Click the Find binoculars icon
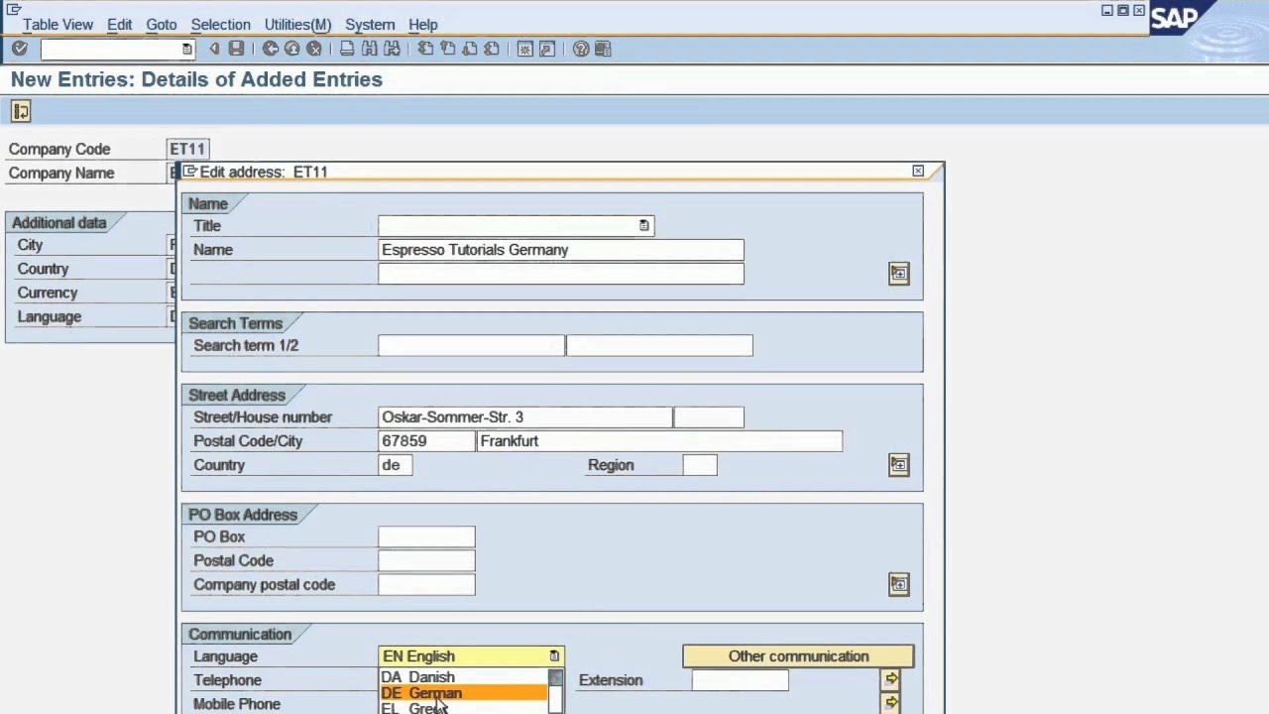 click(370, 49)
